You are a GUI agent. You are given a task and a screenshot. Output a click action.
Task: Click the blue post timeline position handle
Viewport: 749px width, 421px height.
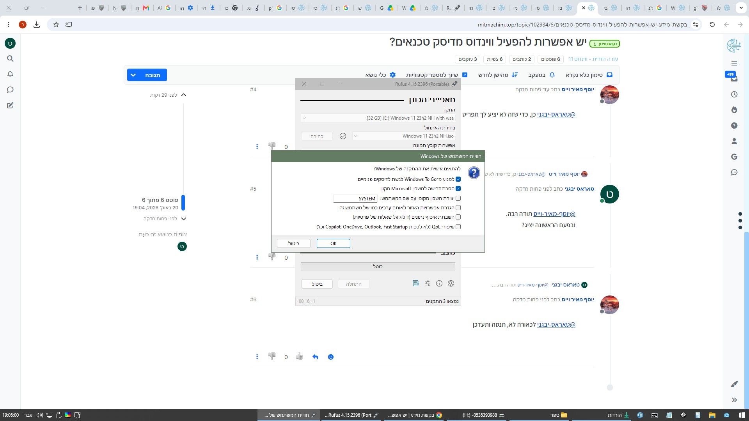click(x=183, y=203)
